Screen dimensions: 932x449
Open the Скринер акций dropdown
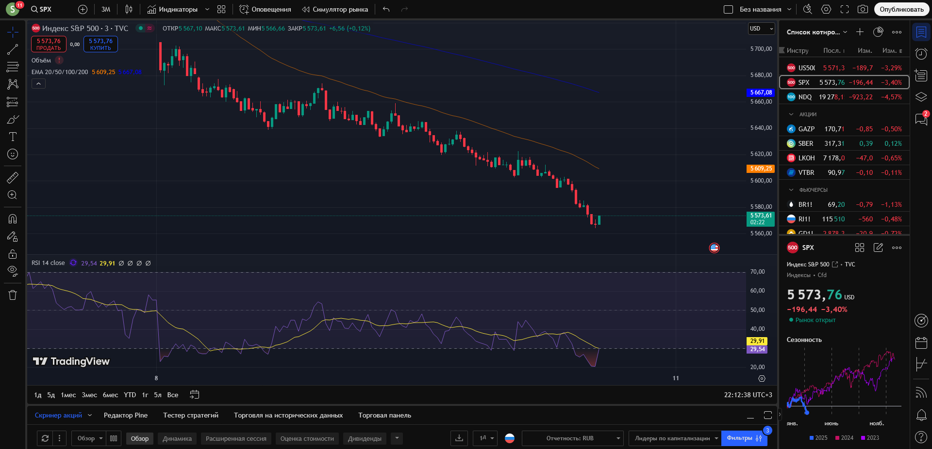pyautogui.click(x=63, y=415)
